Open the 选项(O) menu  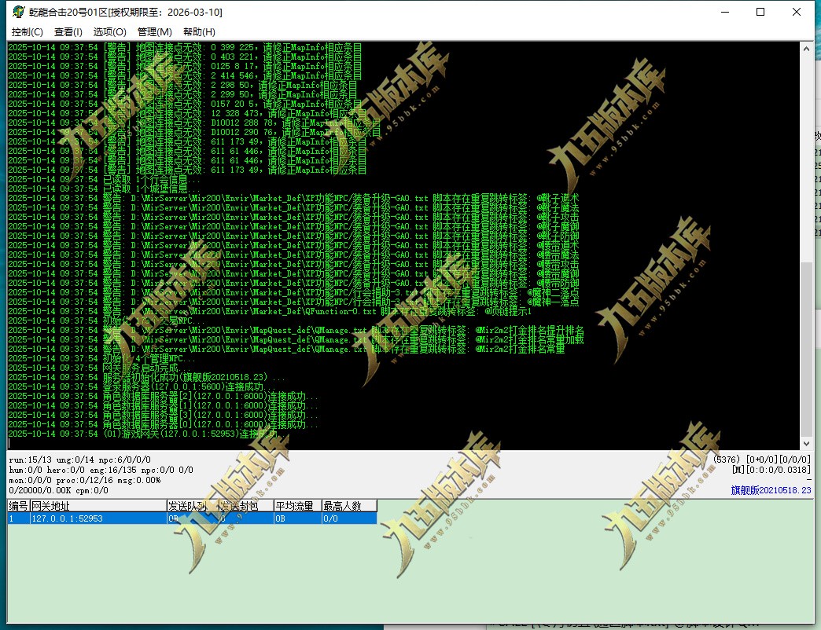tap(110, 32)
